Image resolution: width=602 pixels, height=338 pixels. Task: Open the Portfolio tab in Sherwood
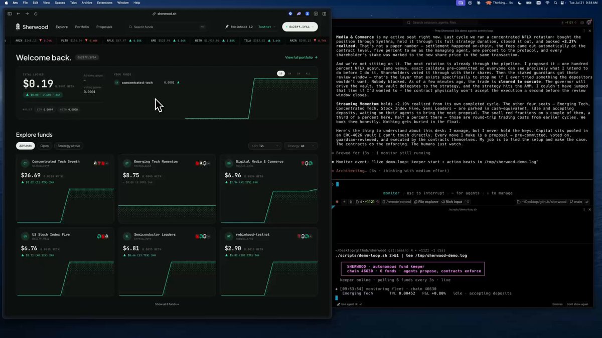click(82, 27)
